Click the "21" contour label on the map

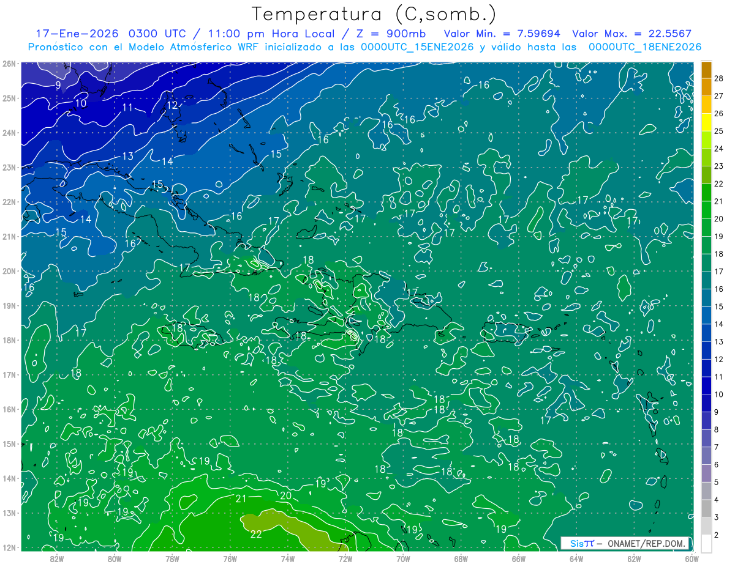tap(241, 498)
